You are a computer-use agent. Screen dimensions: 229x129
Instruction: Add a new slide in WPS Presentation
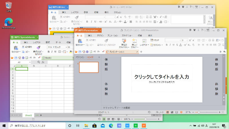[x=134, y=44]
